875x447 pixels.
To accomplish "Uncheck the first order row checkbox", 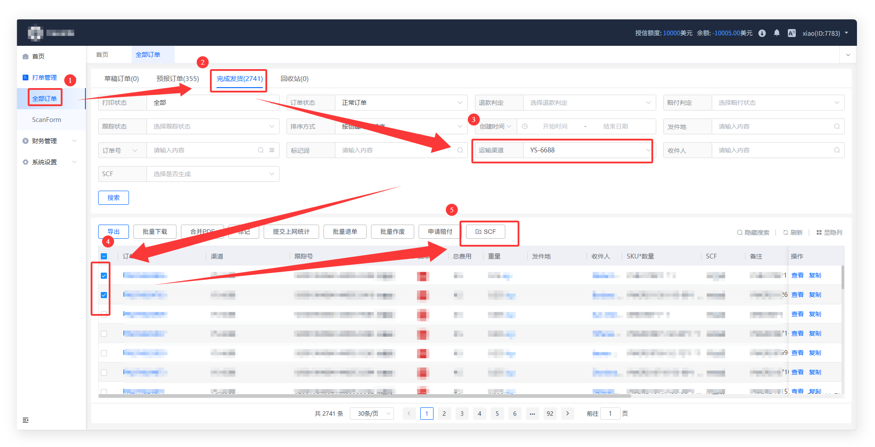I will (104, 276).
